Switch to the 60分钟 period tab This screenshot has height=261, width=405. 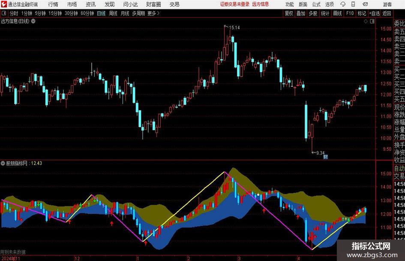(87, 13)
